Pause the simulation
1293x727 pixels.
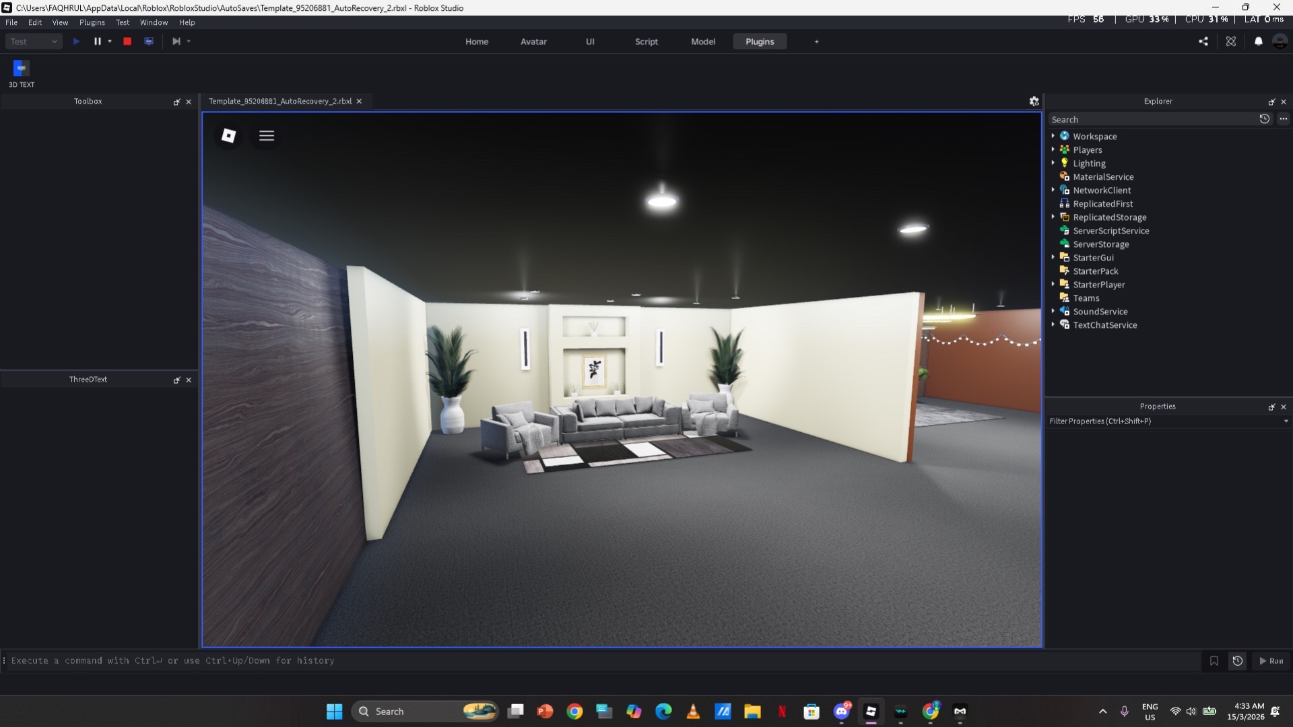point(97,41)
